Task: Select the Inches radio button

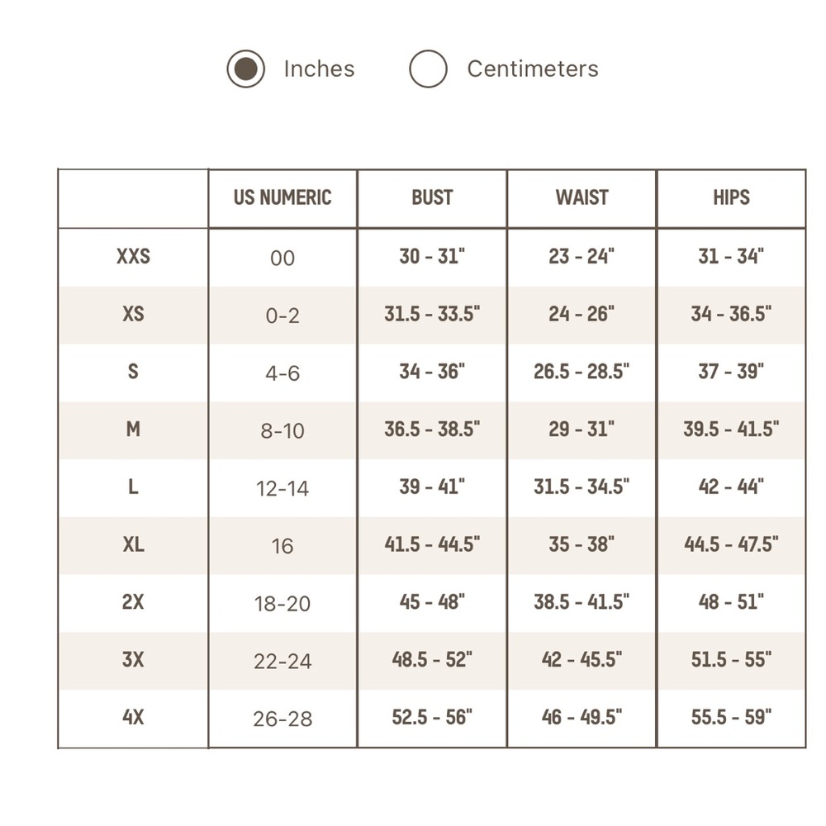Action: (245, 69)
